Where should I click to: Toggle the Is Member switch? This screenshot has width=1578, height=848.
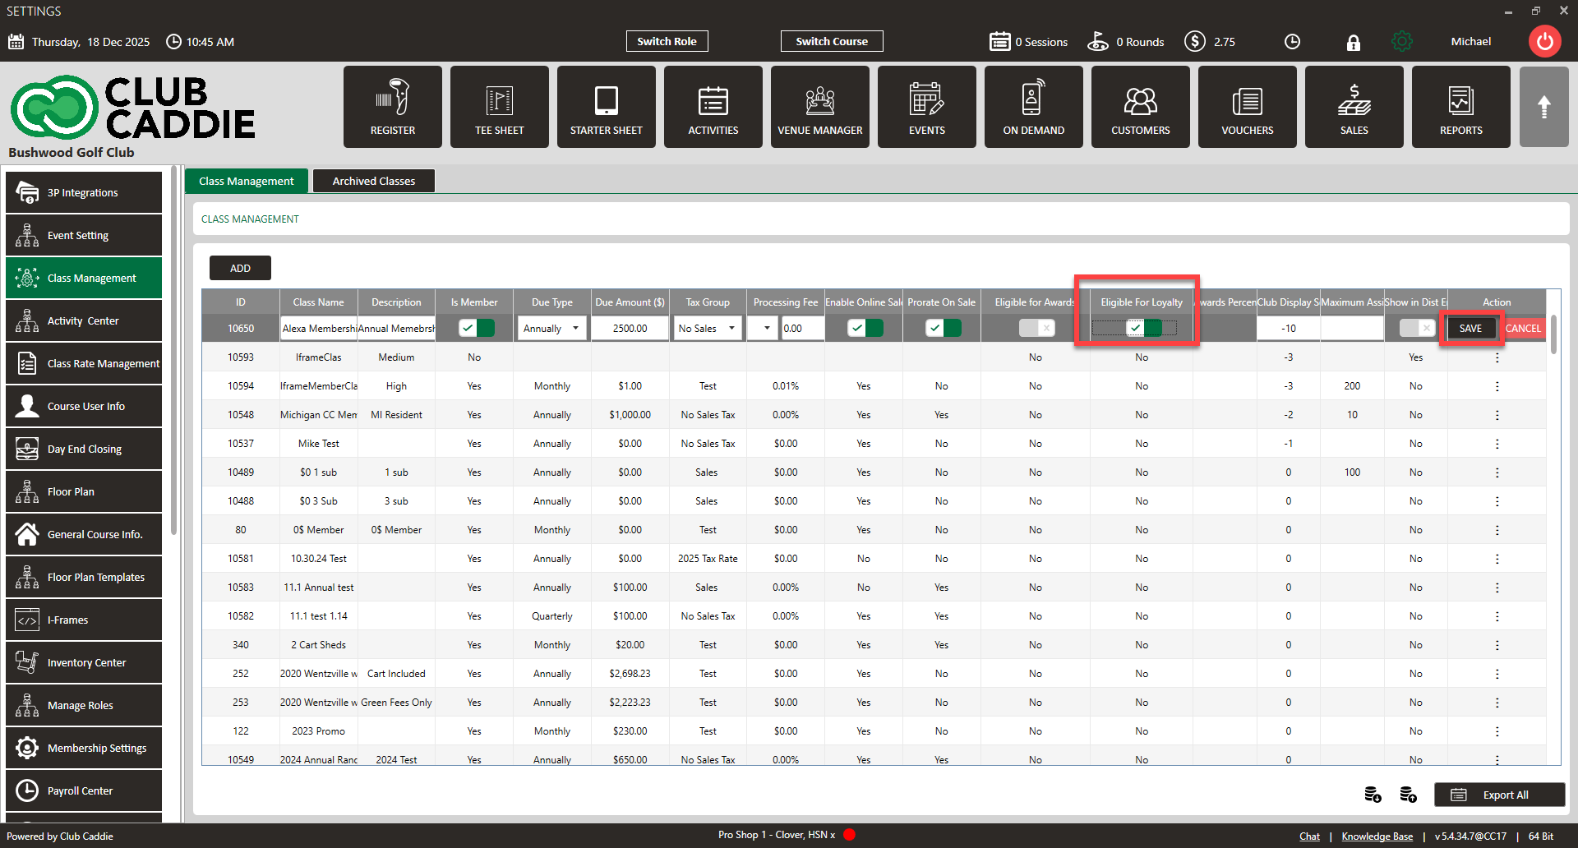coord(476,329)
